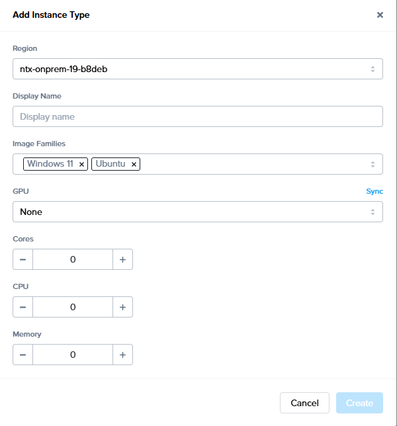This screenshot has width=397, height=426.
Task: Decrease the Cores value with minus
Action: (22, 260)
